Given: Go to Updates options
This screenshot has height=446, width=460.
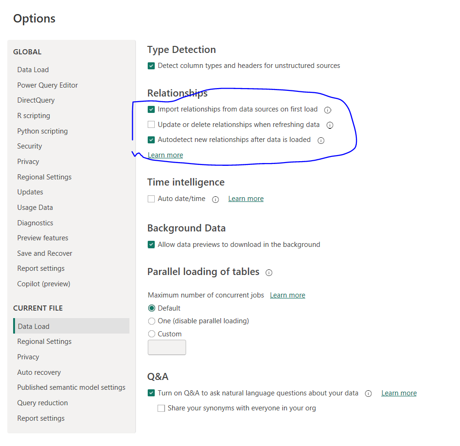Looking at the screenshot, I should [30, 192].
